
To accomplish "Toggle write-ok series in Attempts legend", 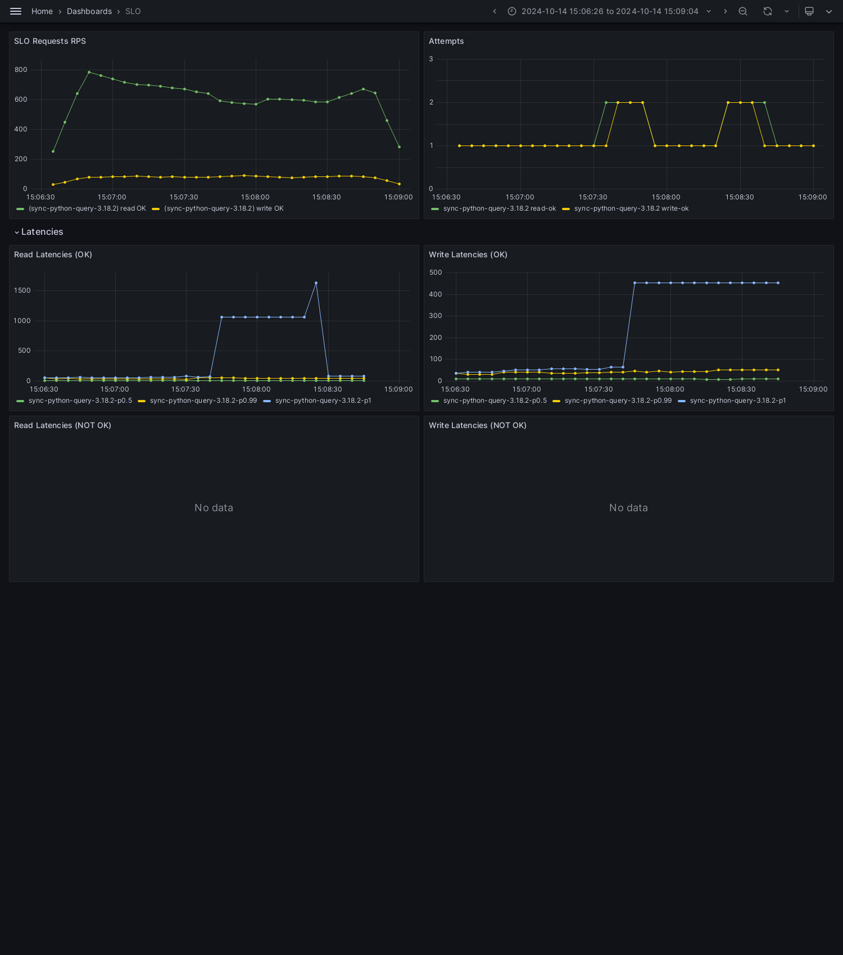I will click(631, 208).
